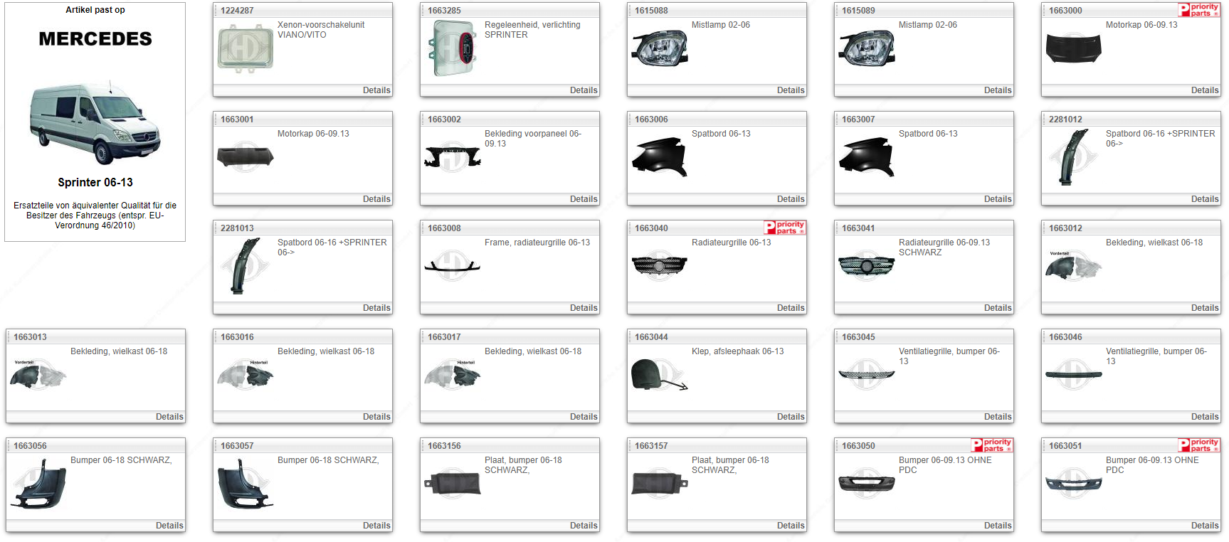The height and width of the screenshot is (542, 1229).
Task: Open Details for Plaat bumper 1663157
Action: click(x=791, y=526)
